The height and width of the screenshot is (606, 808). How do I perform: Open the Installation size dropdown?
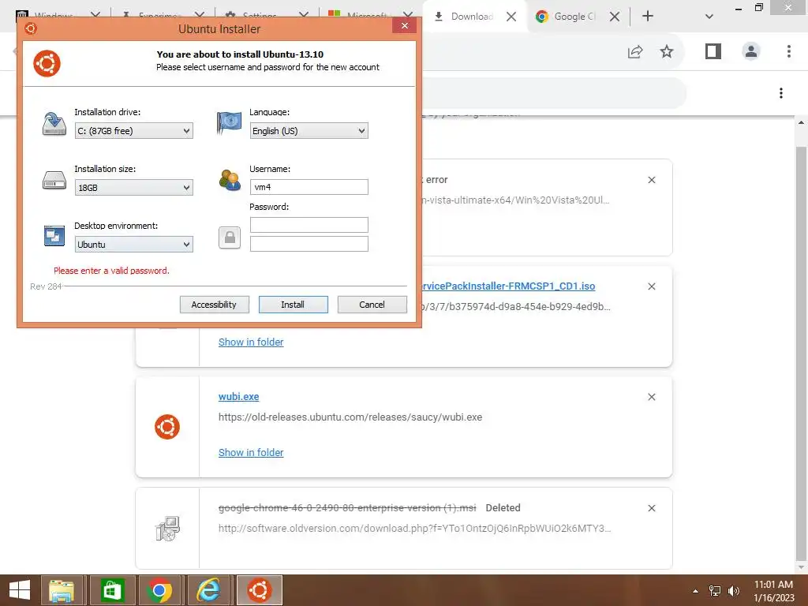click(133, 188)
